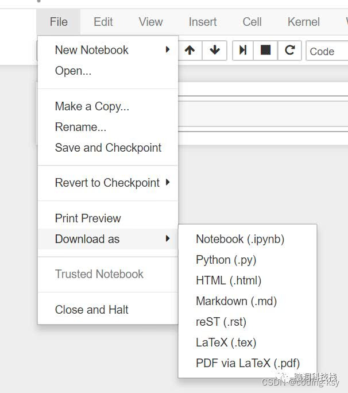Expand the Revert to Checkpoint submenu
The width and height of the screenshot is (348, 393).
pyautogui.click(x=108, y=183)
